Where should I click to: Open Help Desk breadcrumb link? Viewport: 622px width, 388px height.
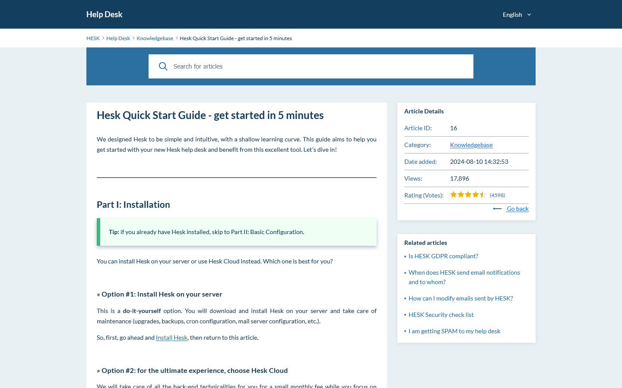pos(118,38)
